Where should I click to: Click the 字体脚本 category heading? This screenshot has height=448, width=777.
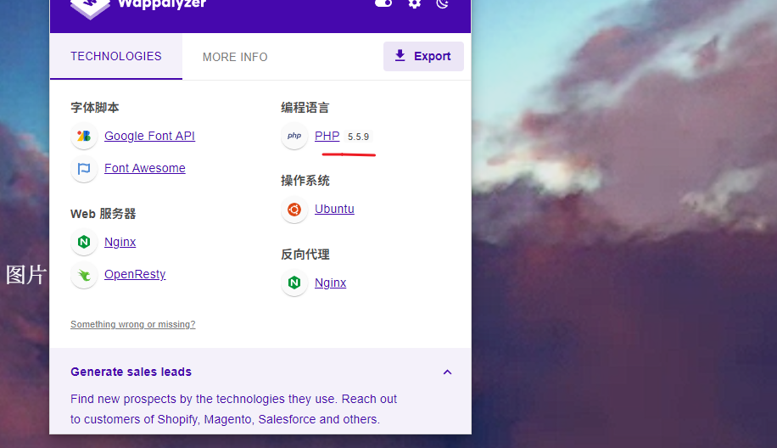(95, 108)
